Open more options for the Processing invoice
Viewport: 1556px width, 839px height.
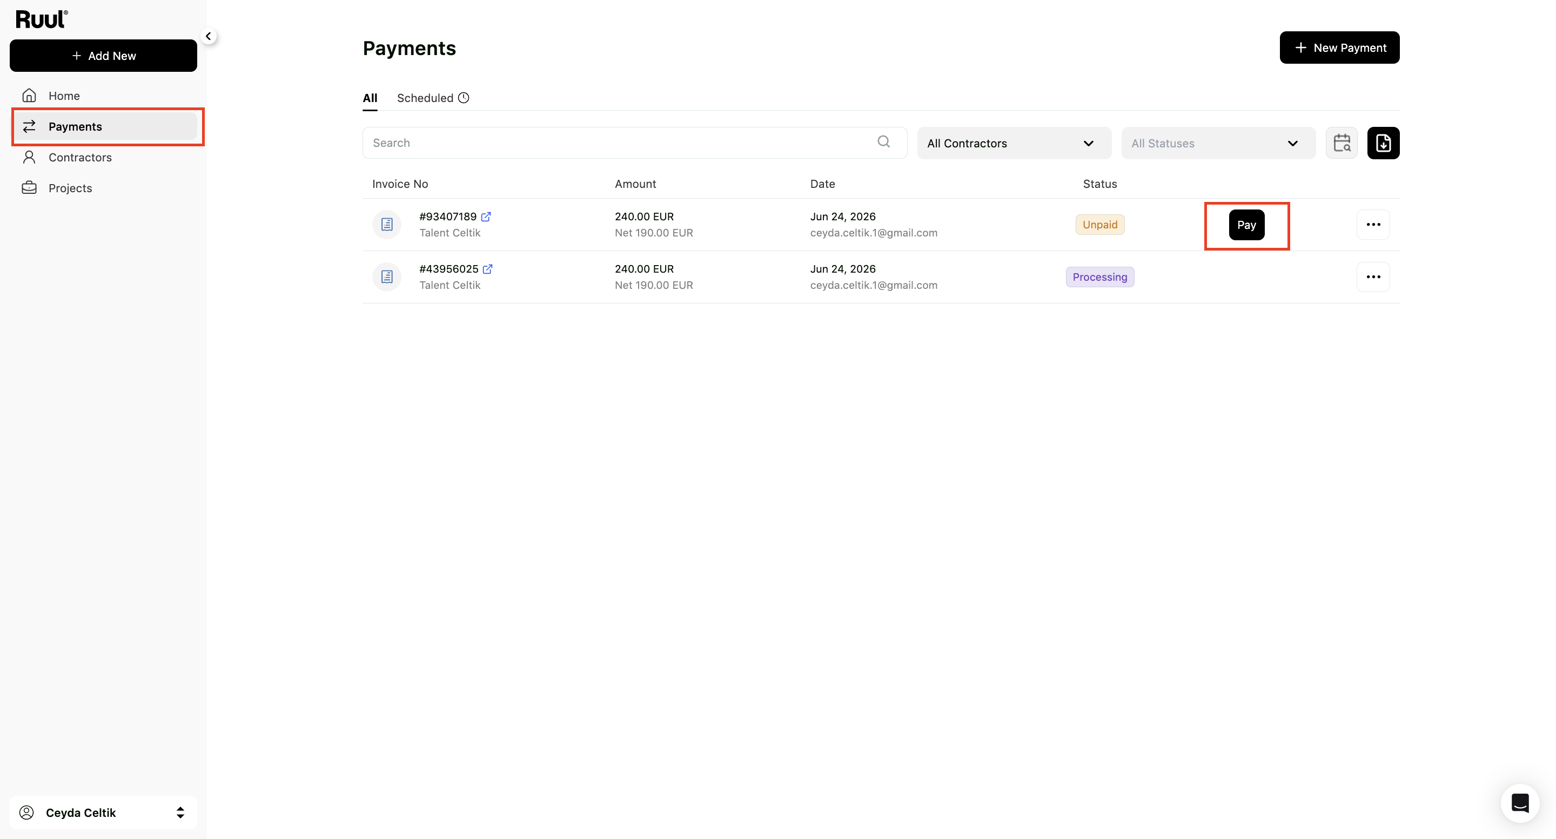click(1373, 277)
